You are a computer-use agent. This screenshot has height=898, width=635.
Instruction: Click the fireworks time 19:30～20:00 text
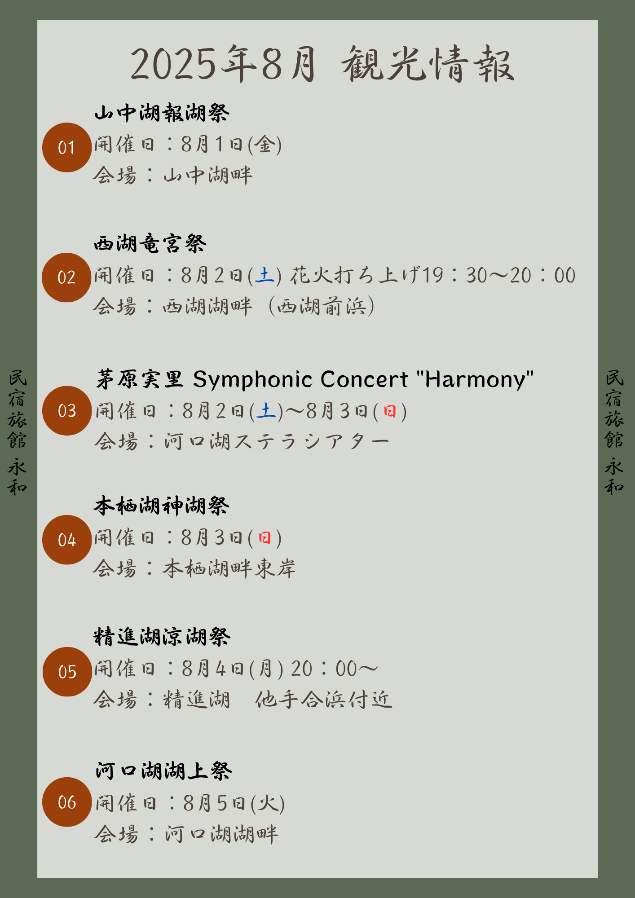point(499,275)
